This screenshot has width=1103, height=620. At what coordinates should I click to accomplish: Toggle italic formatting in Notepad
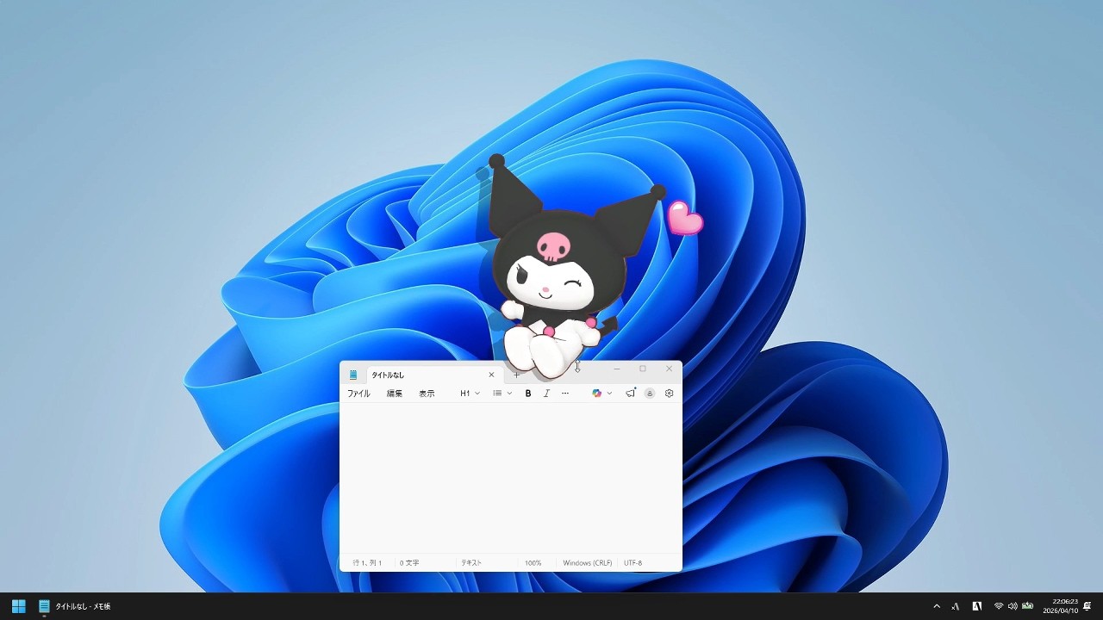pos(546,394)
